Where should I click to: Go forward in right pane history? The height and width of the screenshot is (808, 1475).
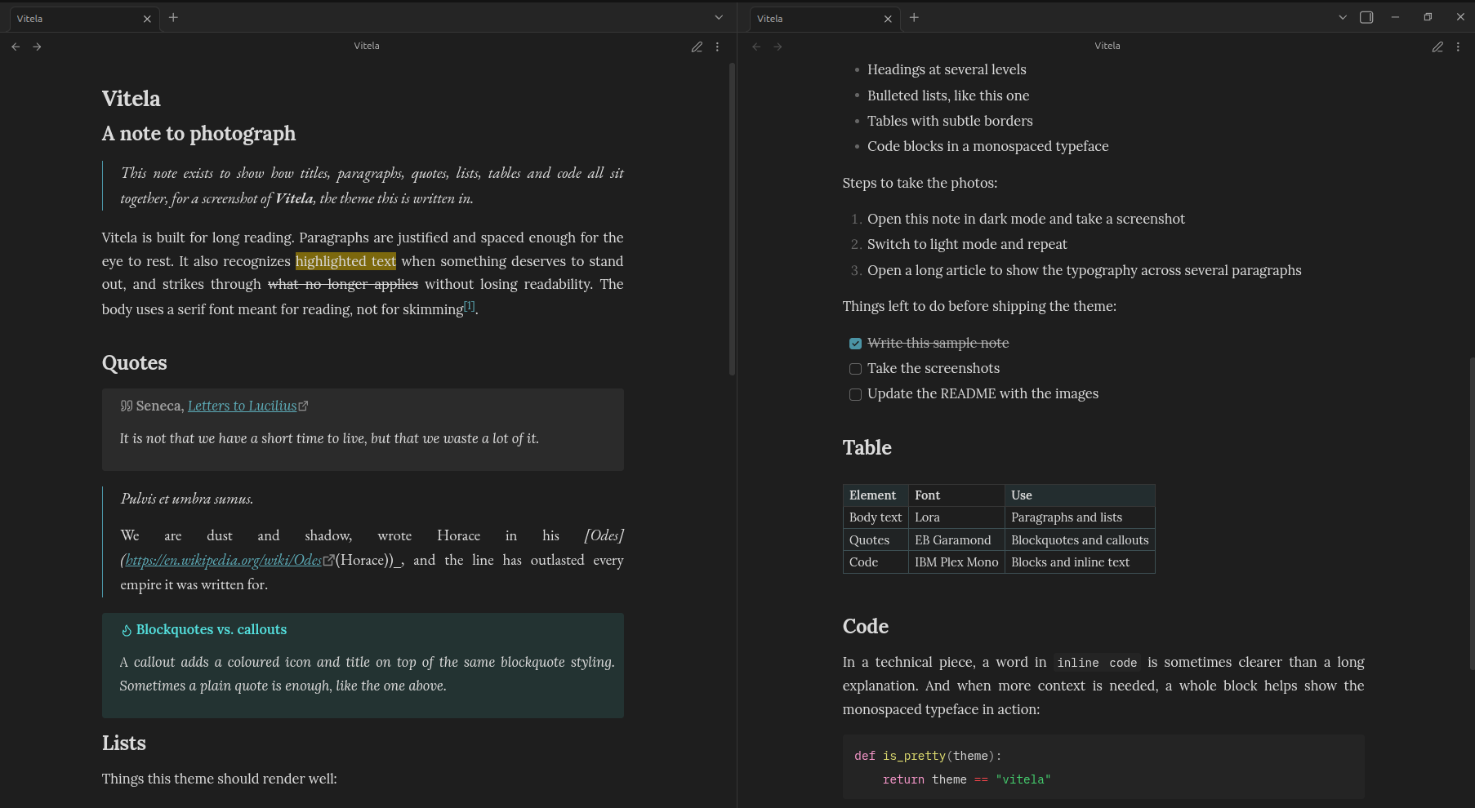[778, 47]
